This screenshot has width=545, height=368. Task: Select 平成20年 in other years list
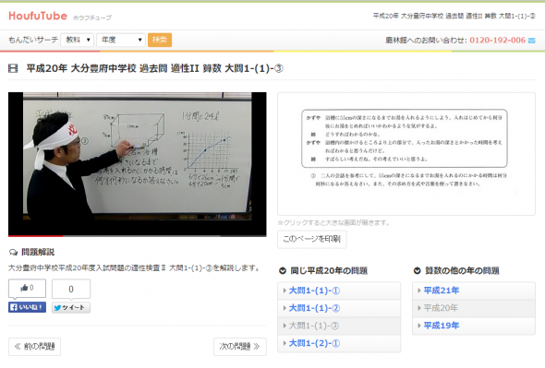pos(474,308)
